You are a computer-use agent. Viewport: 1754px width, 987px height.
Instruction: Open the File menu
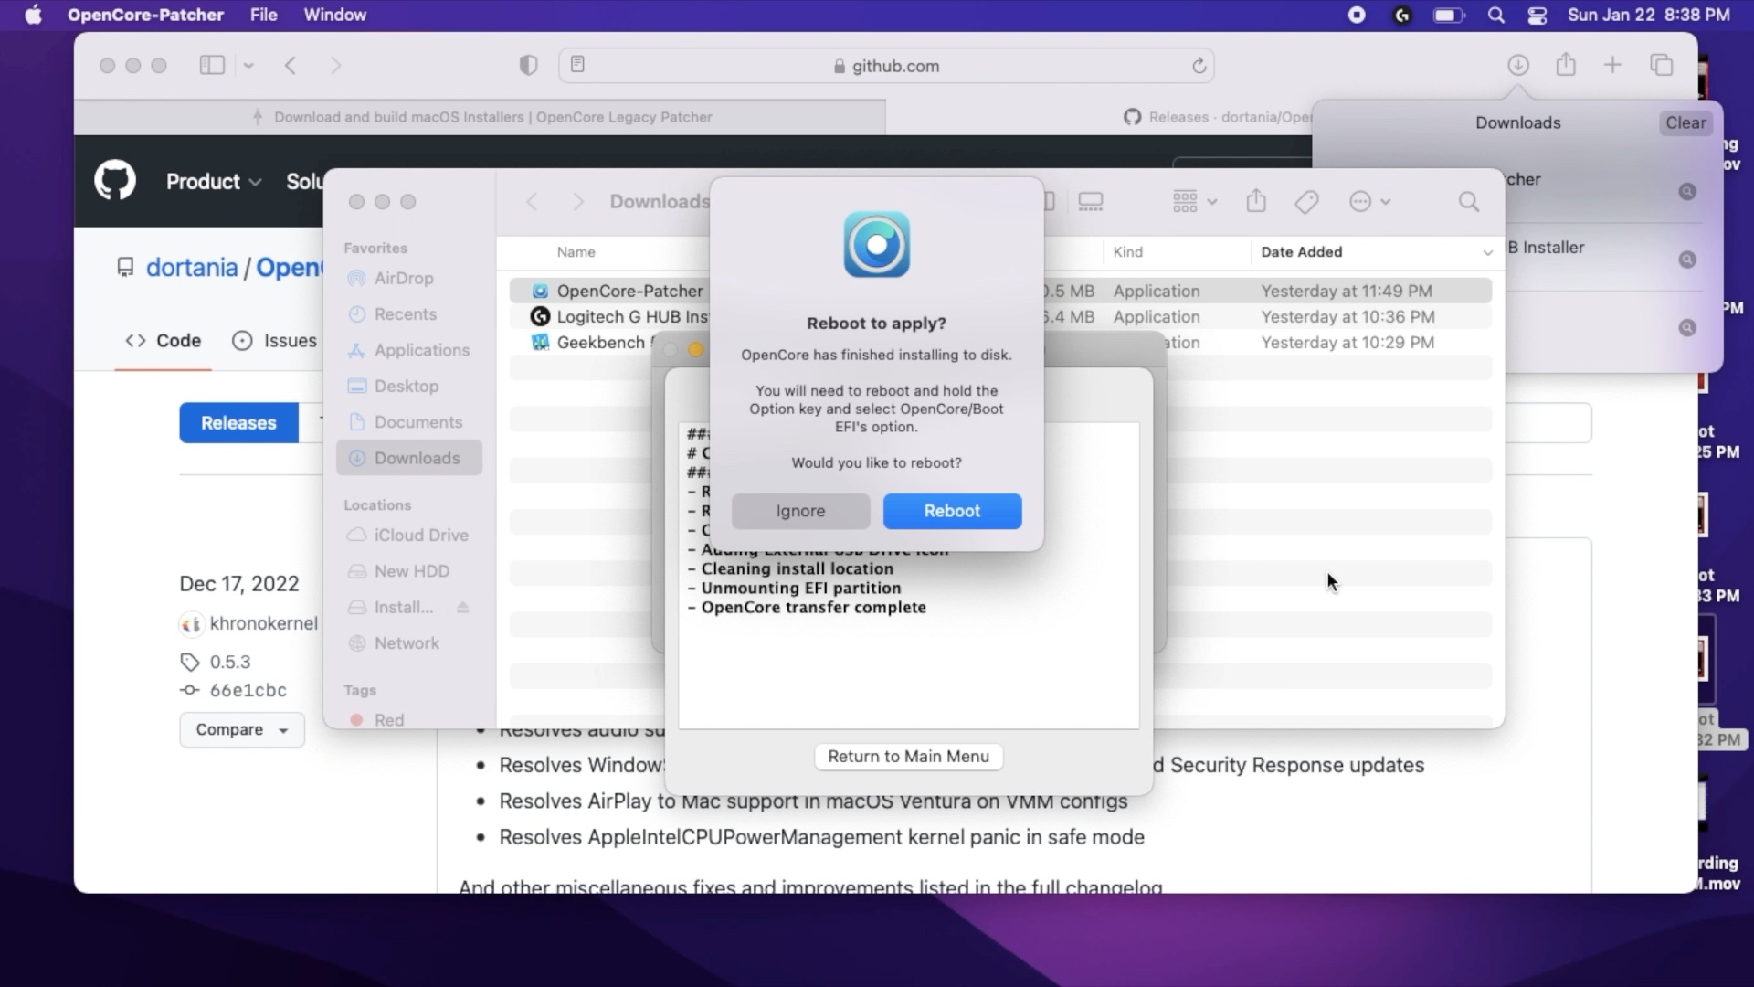(x=263, y=15)
